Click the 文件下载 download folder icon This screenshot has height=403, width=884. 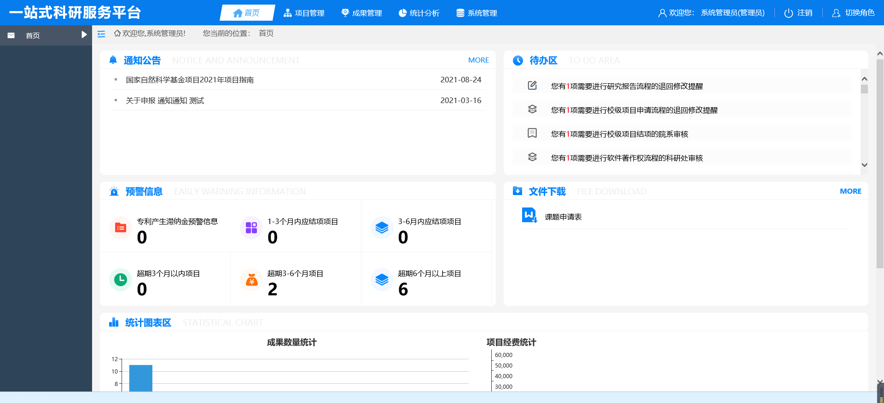pyautogui.click(x=518, y=191)
